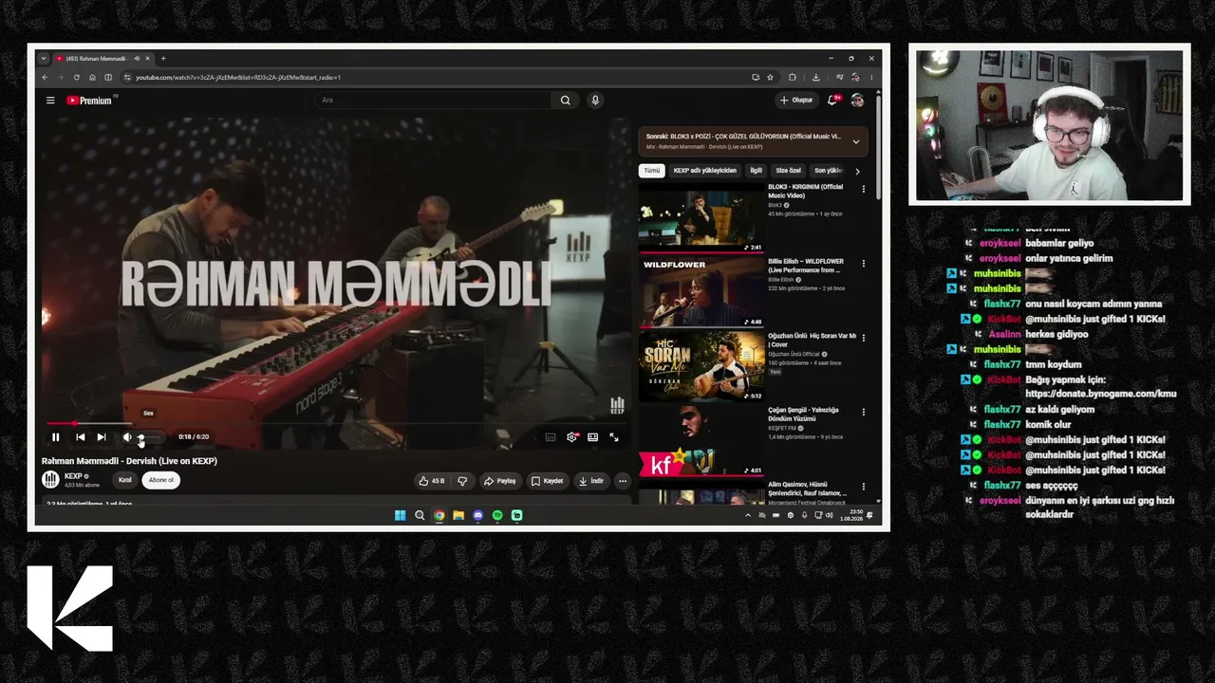The height and width of the screenshot is (683, 1215).
Task: Open the 'Oluştur' create button
Action: pyautogui.click(x=796, y=100)
